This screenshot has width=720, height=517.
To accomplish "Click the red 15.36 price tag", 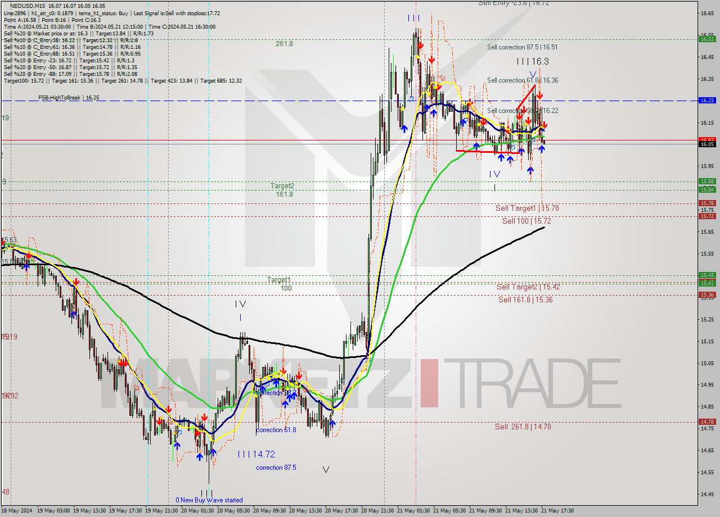I will pyautogui.click(x=706, y=295).
